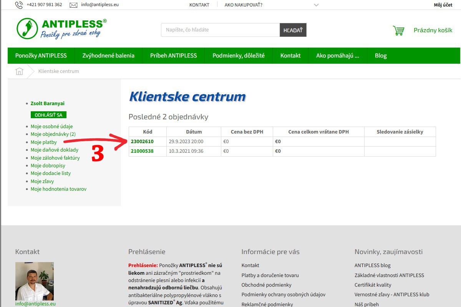Screen dimensions: 461x307
Task: Click the ODHLÁSIŤ SA logout button
Action: point(48,115)
